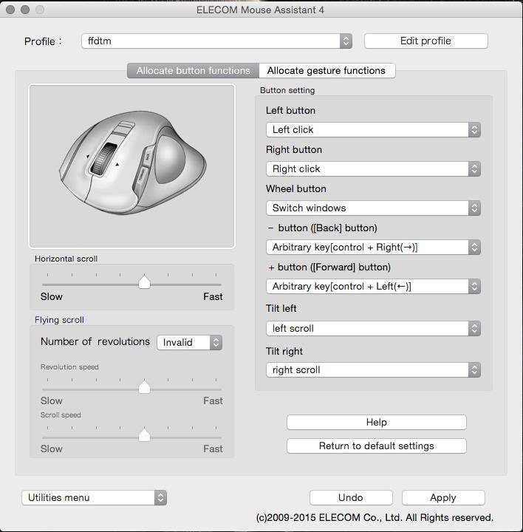
Task: Open the Right button function dropdown
Action: [374, 168]
